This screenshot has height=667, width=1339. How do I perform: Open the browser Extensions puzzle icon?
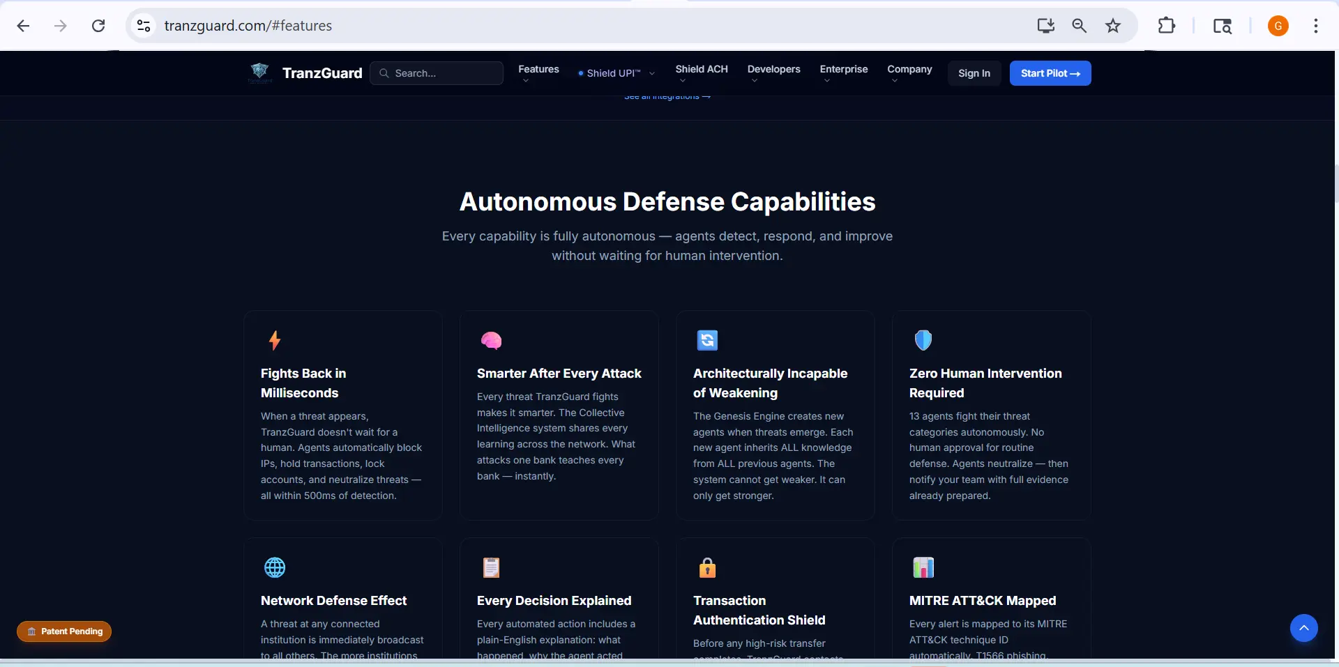(x=1166, y=26)
